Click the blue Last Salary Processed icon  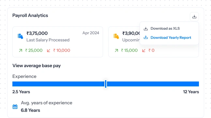(21, 36)
